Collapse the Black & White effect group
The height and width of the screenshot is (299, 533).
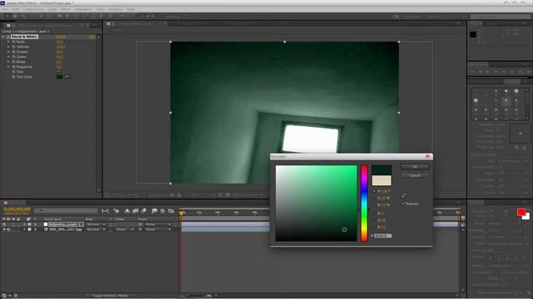3,37
